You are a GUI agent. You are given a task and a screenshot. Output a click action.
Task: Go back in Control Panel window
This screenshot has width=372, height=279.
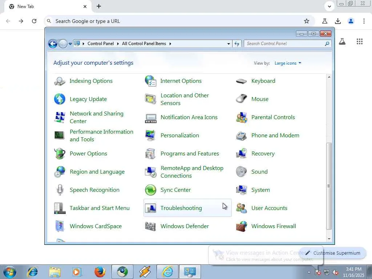point(53,44)
